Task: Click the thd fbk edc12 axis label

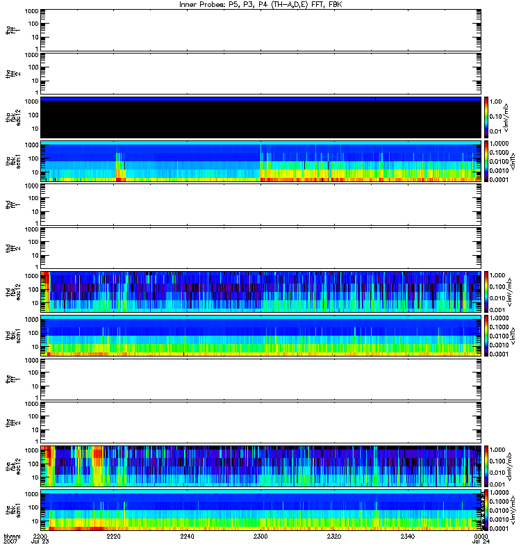Action: 13,292
